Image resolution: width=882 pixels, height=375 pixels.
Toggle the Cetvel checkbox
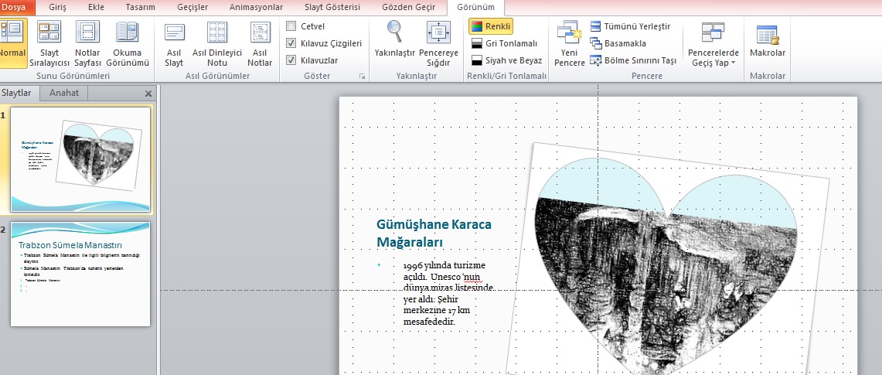coord(291,26)
